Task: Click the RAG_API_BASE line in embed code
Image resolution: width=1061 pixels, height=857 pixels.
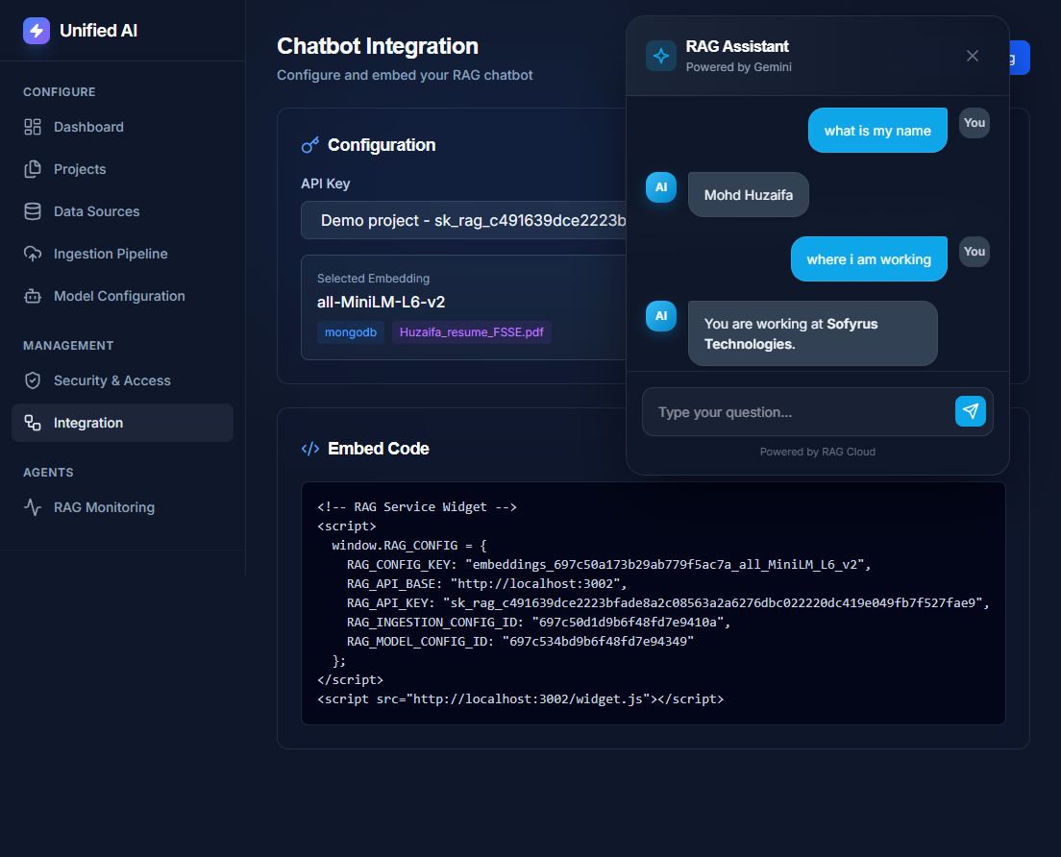Action: pyautogui.click(x=486, y=584)
